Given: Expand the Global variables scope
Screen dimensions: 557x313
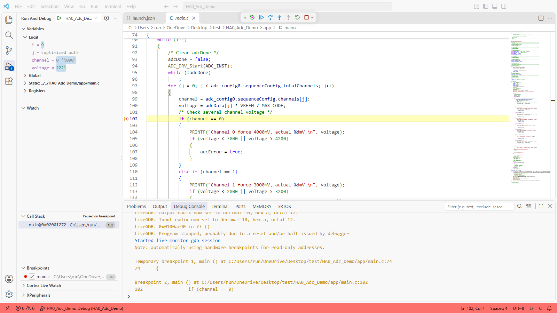Looking at the screenshot, I should (25, 75).
